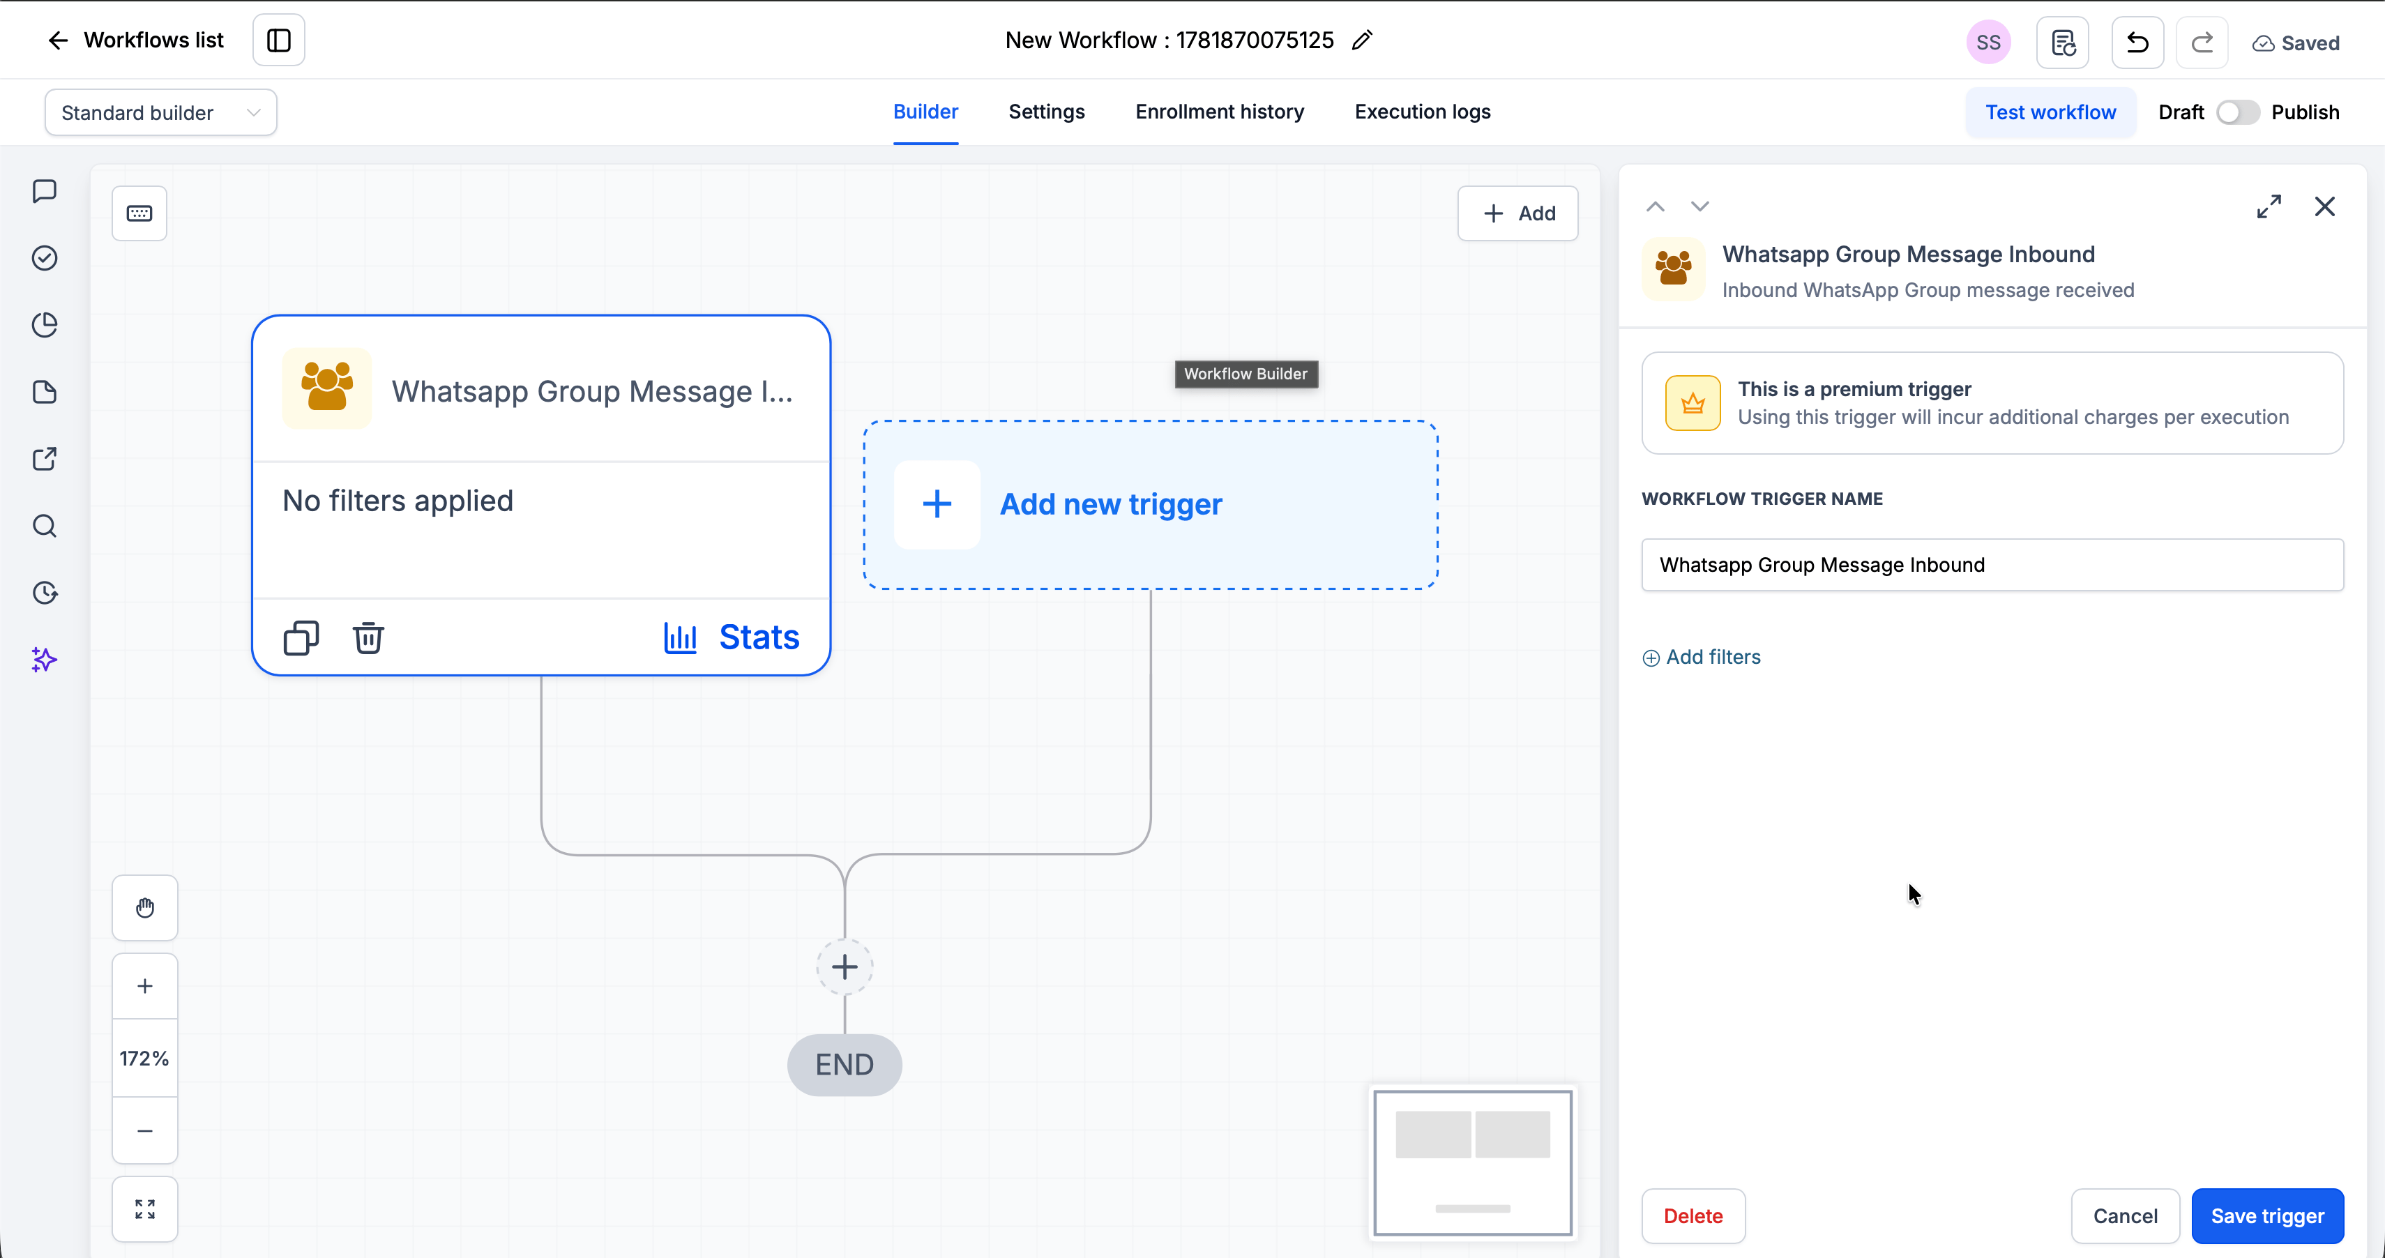Go to previous item with up chevron

click(1656, 206)
